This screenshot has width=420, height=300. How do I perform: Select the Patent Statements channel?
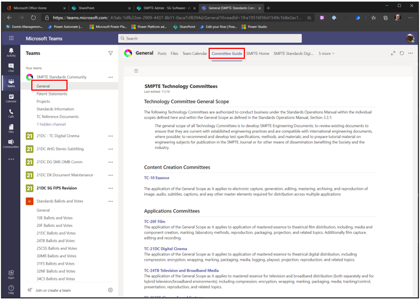click(x=52, y=94)
